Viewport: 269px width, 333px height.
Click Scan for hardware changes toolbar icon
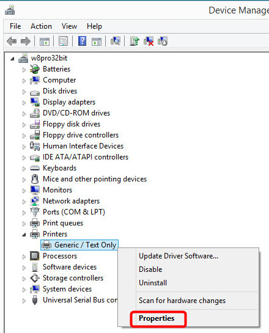click(x=116, y=41)
